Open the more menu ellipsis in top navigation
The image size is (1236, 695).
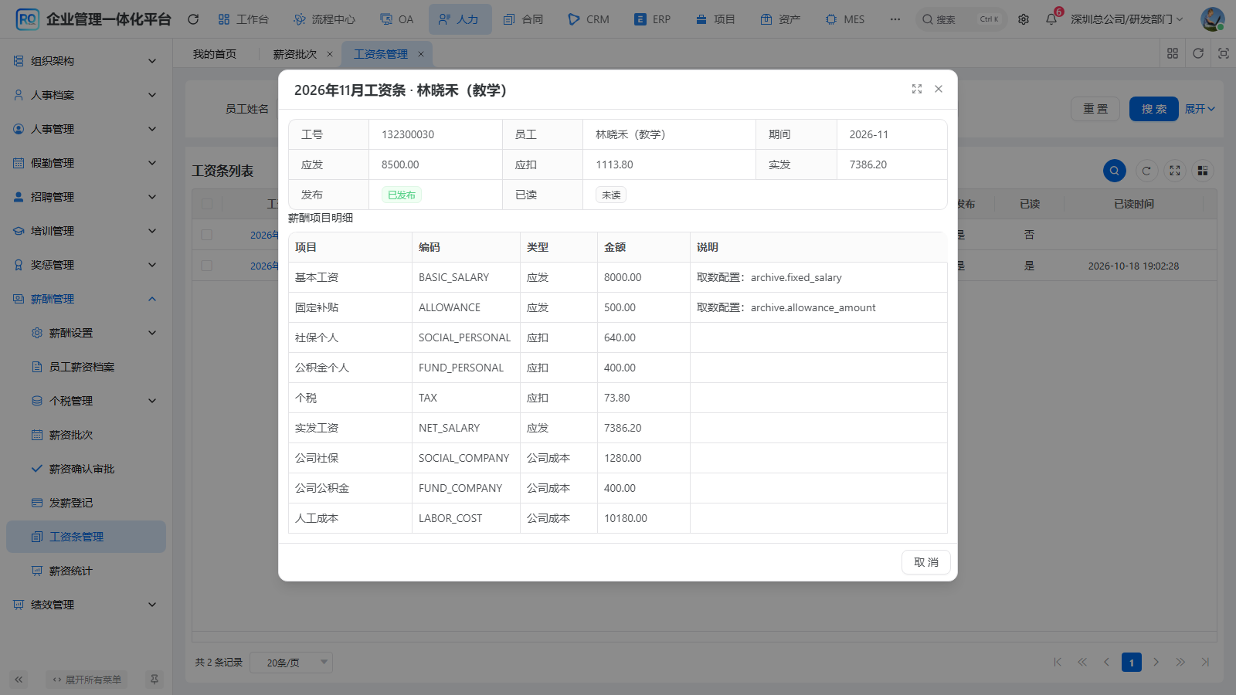pyautogui.click(x=895, y=19)
